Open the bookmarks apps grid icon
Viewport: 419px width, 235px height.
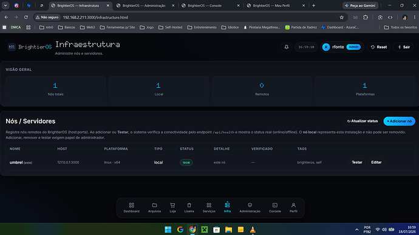point(29,27)
